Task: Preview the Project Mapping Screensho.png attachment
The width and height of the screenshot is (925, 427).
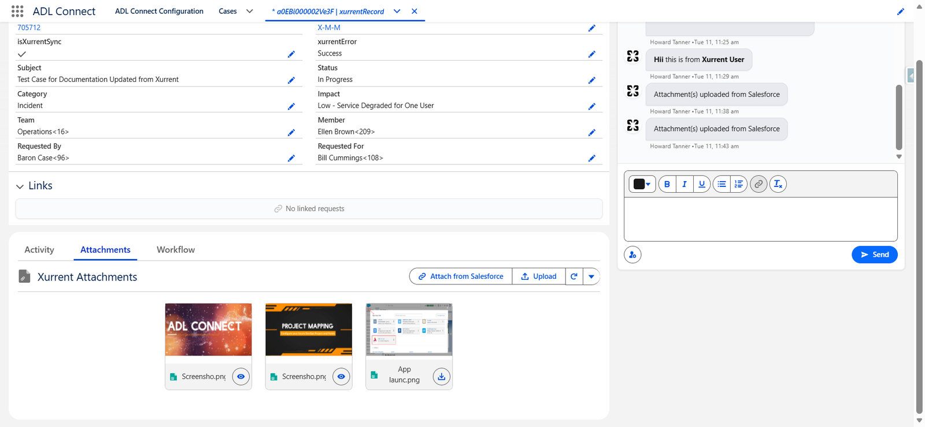Action: [342, 377]
